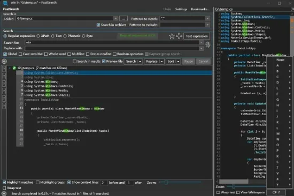Select Phonetic search type
This screenshot has width=294, height=196.
[65, 36]
